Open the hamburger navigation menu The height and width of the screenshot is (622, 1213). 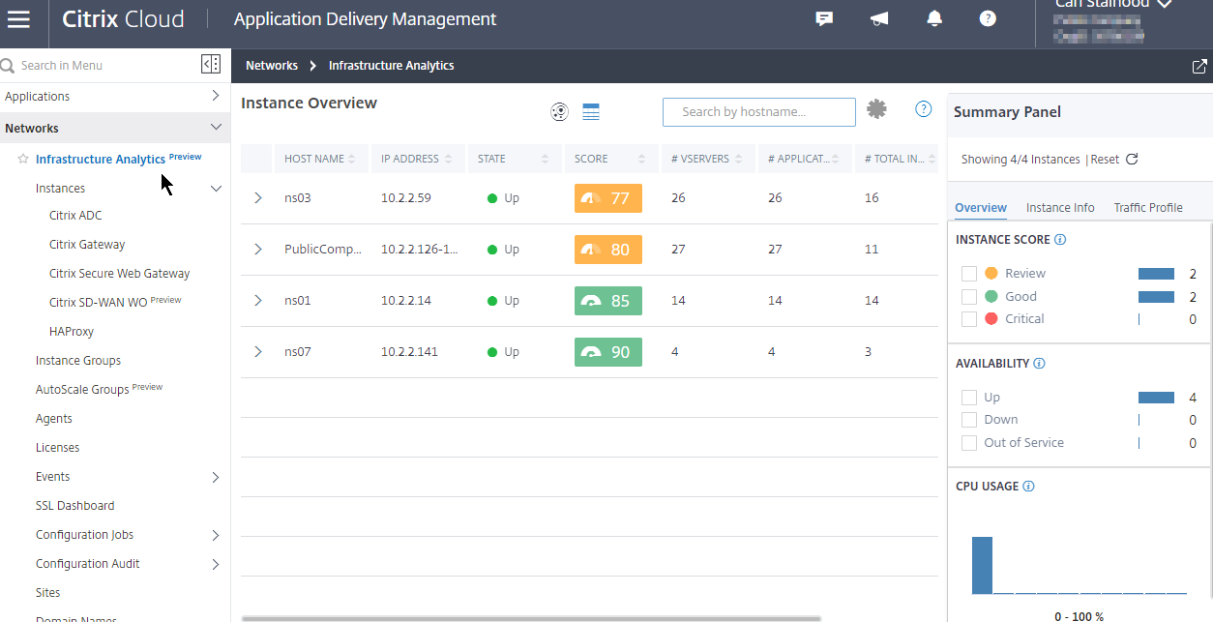pos(19,19)
